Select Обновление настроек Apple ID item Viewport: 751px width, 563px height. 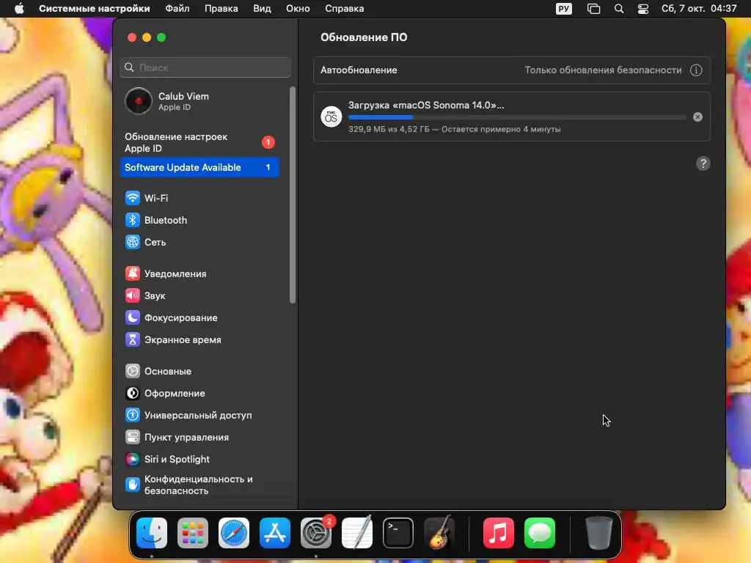click(199, 143)
